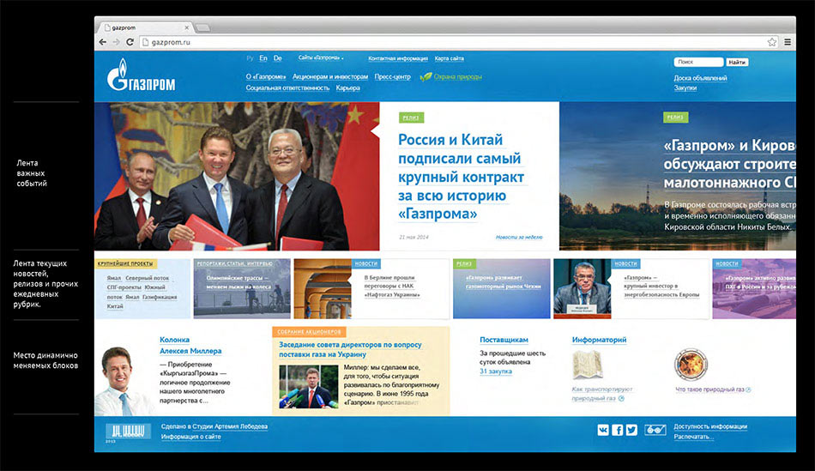Switch site language to En
The height and width of the screenshot is (471, 815).
tap(263, 58)
